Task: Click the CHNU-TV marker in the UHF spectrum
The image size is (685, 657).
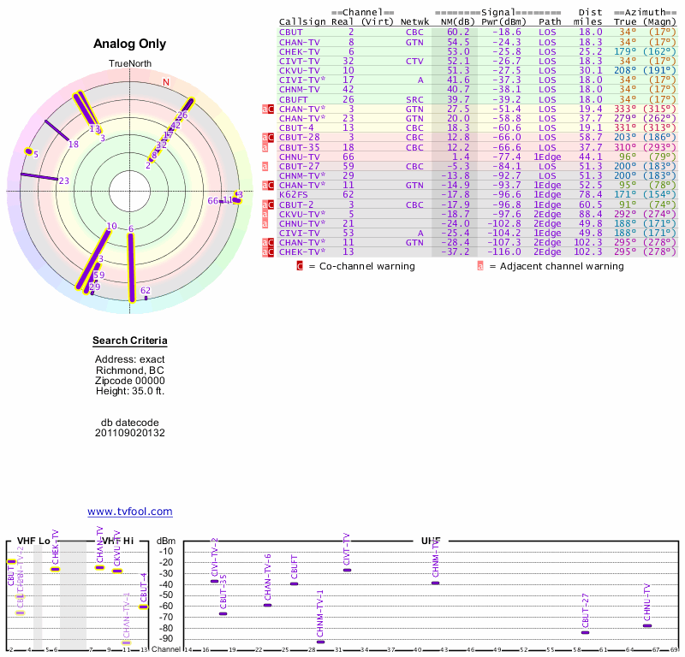Action: tap(647, 625)
